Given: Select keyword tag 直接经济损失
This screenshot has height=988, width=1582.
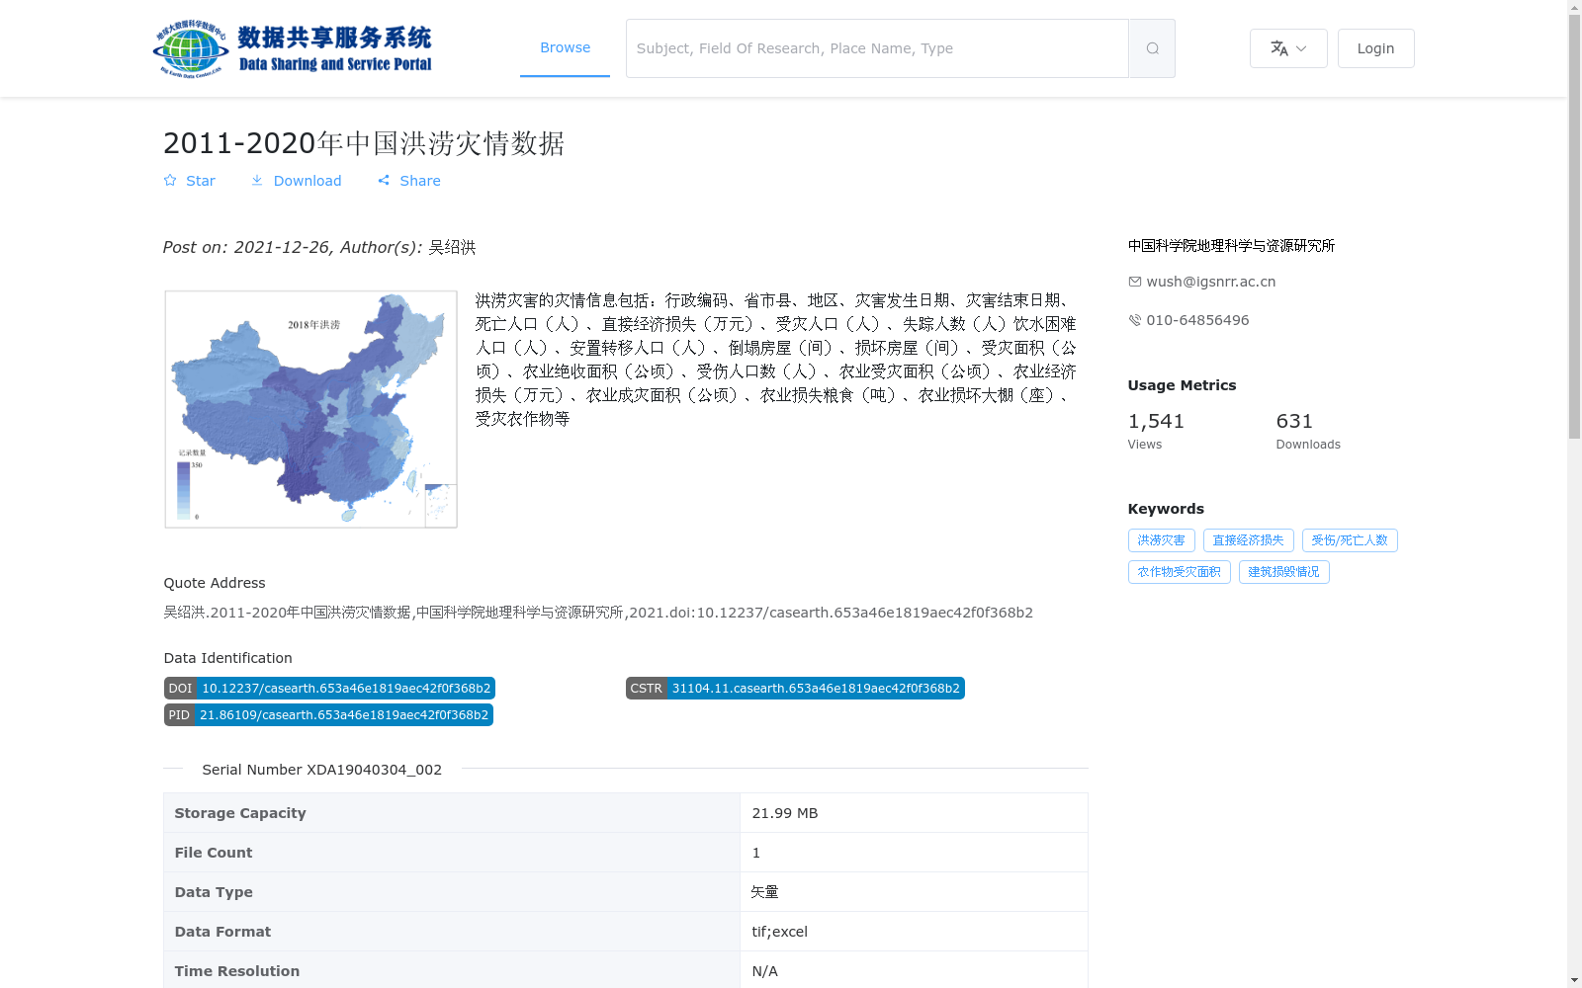Looking at the screenshot, I should 1248,539.
